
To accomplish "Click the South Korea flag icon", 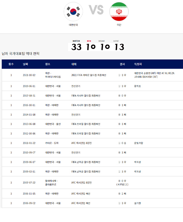I will click(x=73, y=11).
